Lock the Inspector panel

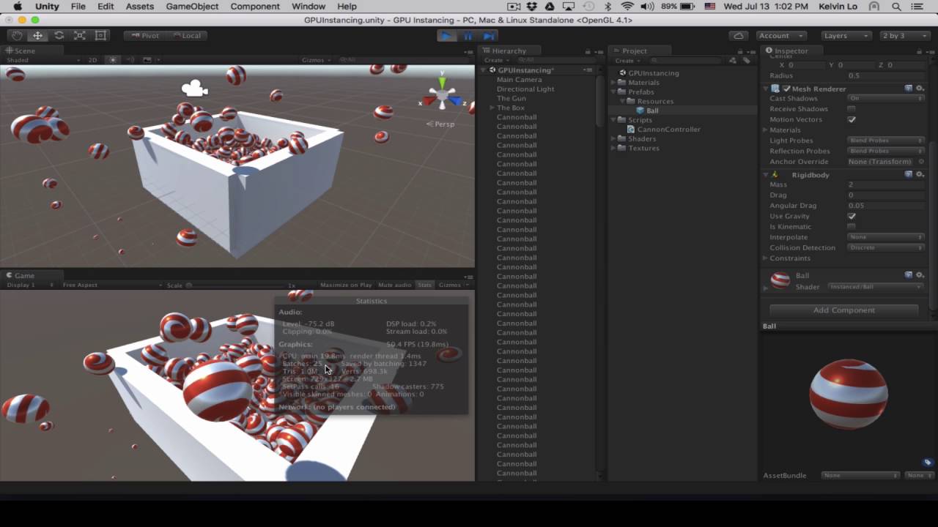(920, 51)
